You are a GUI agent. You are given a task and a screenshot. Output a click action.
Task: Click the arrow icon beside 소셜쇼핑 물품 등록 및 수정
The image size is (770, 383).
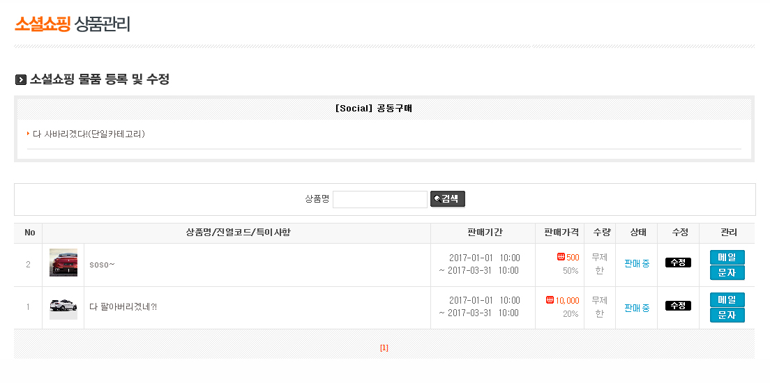pyautogui.click(x=21, y=80)
